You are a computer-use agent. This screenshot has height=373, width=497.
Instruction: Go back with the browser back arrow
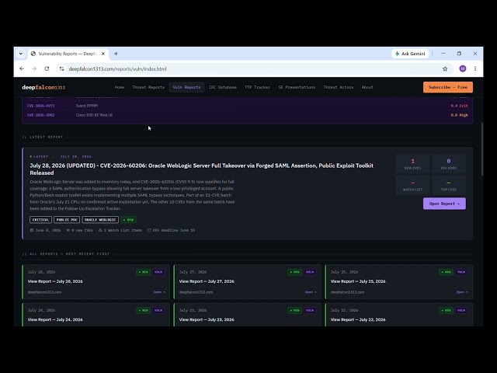pos(22,69)
